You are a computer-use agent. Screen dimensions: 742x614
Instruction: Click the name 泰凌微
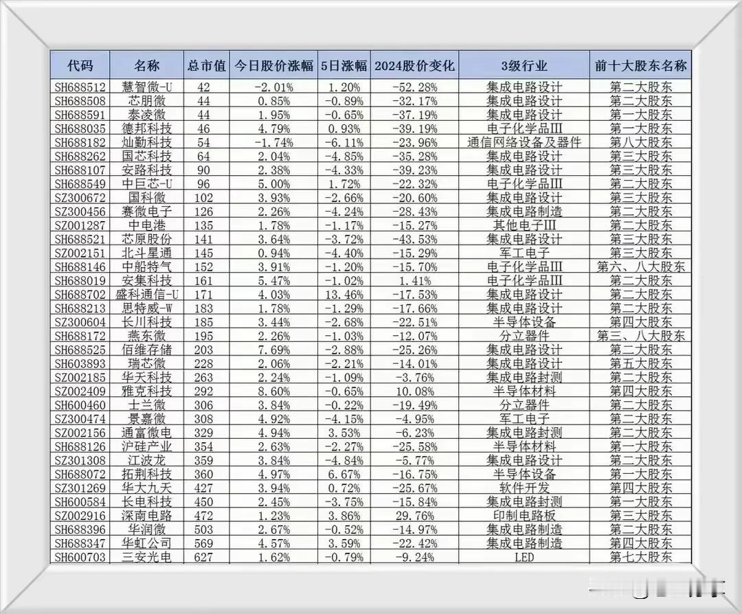[147, 115]
